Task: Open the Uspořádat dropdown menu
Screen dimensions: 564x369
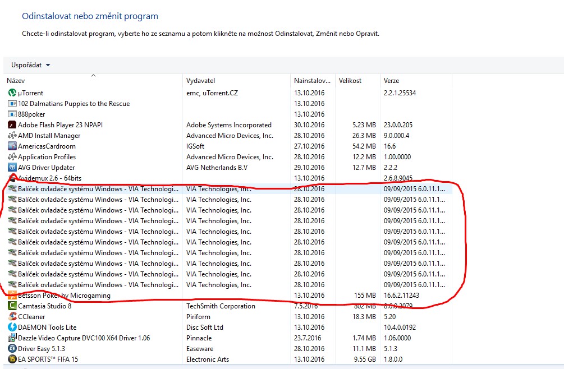Action: point(30,65)
